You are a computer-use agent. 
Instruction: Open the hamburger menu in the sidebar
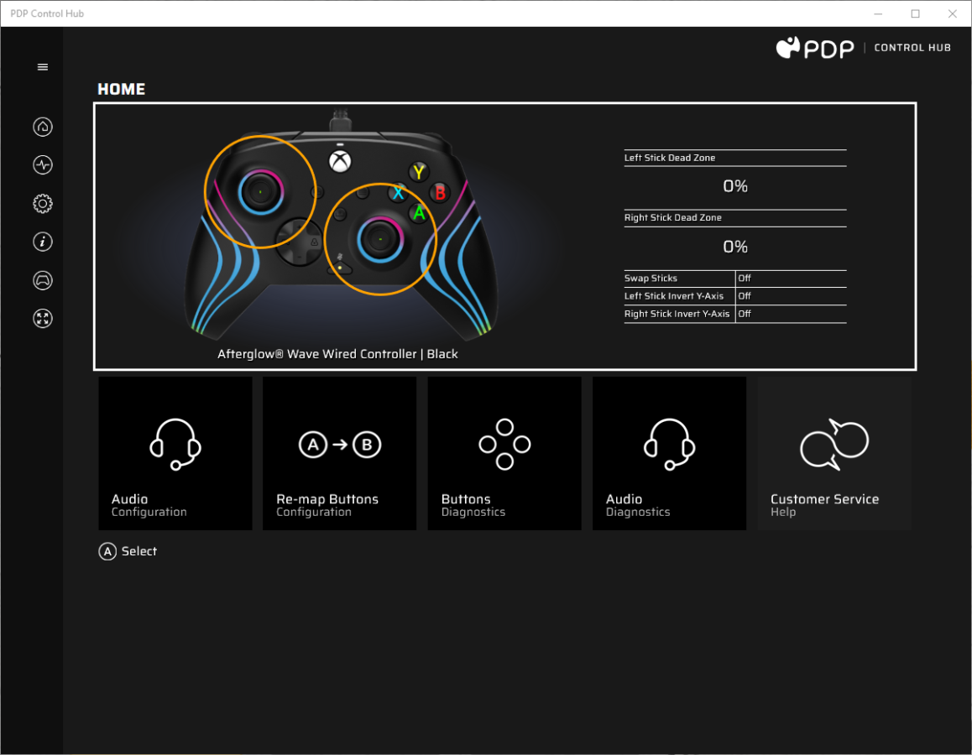43,67
